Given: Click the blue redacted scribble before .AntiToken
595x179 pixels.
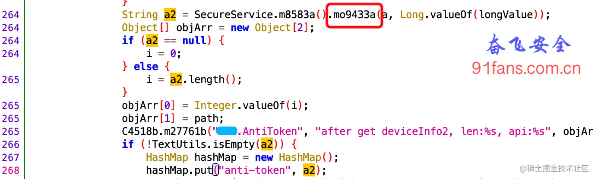Looking at the screenshot, I should click(227, 131).
